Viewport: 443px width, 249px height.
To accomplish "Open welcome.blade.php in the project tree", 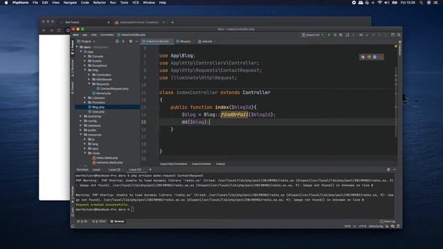I will [107, 163].
